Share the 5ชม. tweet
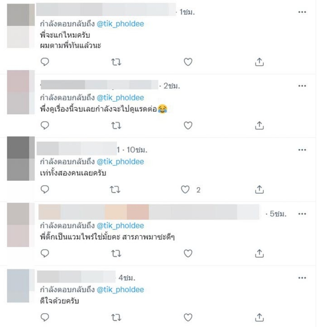This screenshot has width=317, height=327. 259,253
